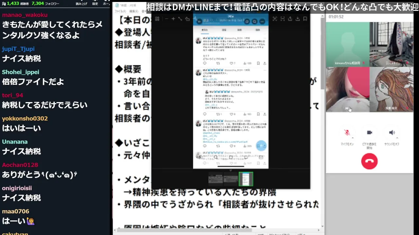Viewport: 419px width, 235px height.
Task: Select the green-highlighted thumbnail in filmstrip
Action: pos(246,179)
